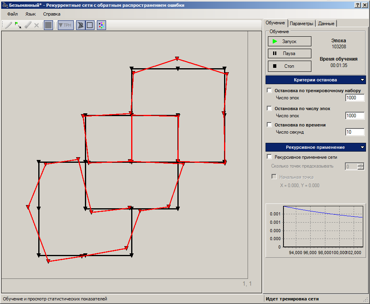The height and width of the screenshot is (304, 370).
Task: Toggle recursive network application checkbox
Action: click(270, 157)
